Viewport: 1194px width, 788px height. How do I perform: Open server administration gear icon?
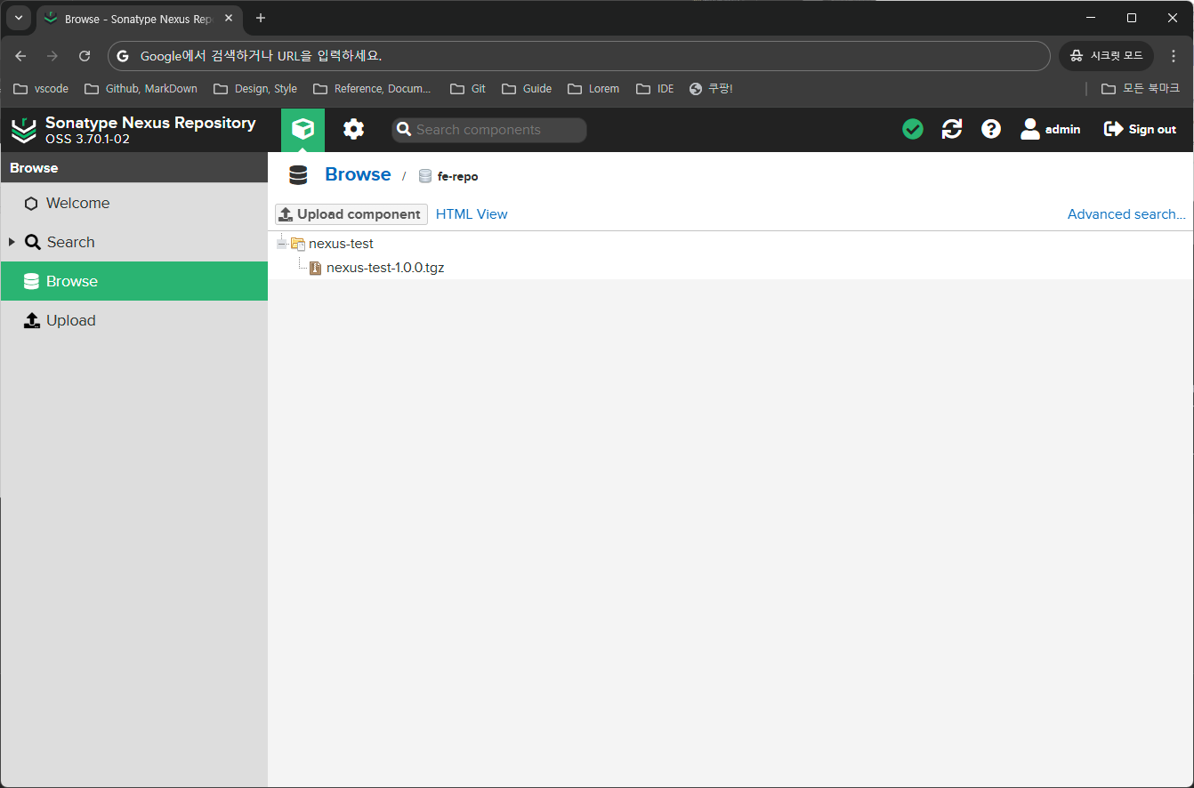pos(354,130)
